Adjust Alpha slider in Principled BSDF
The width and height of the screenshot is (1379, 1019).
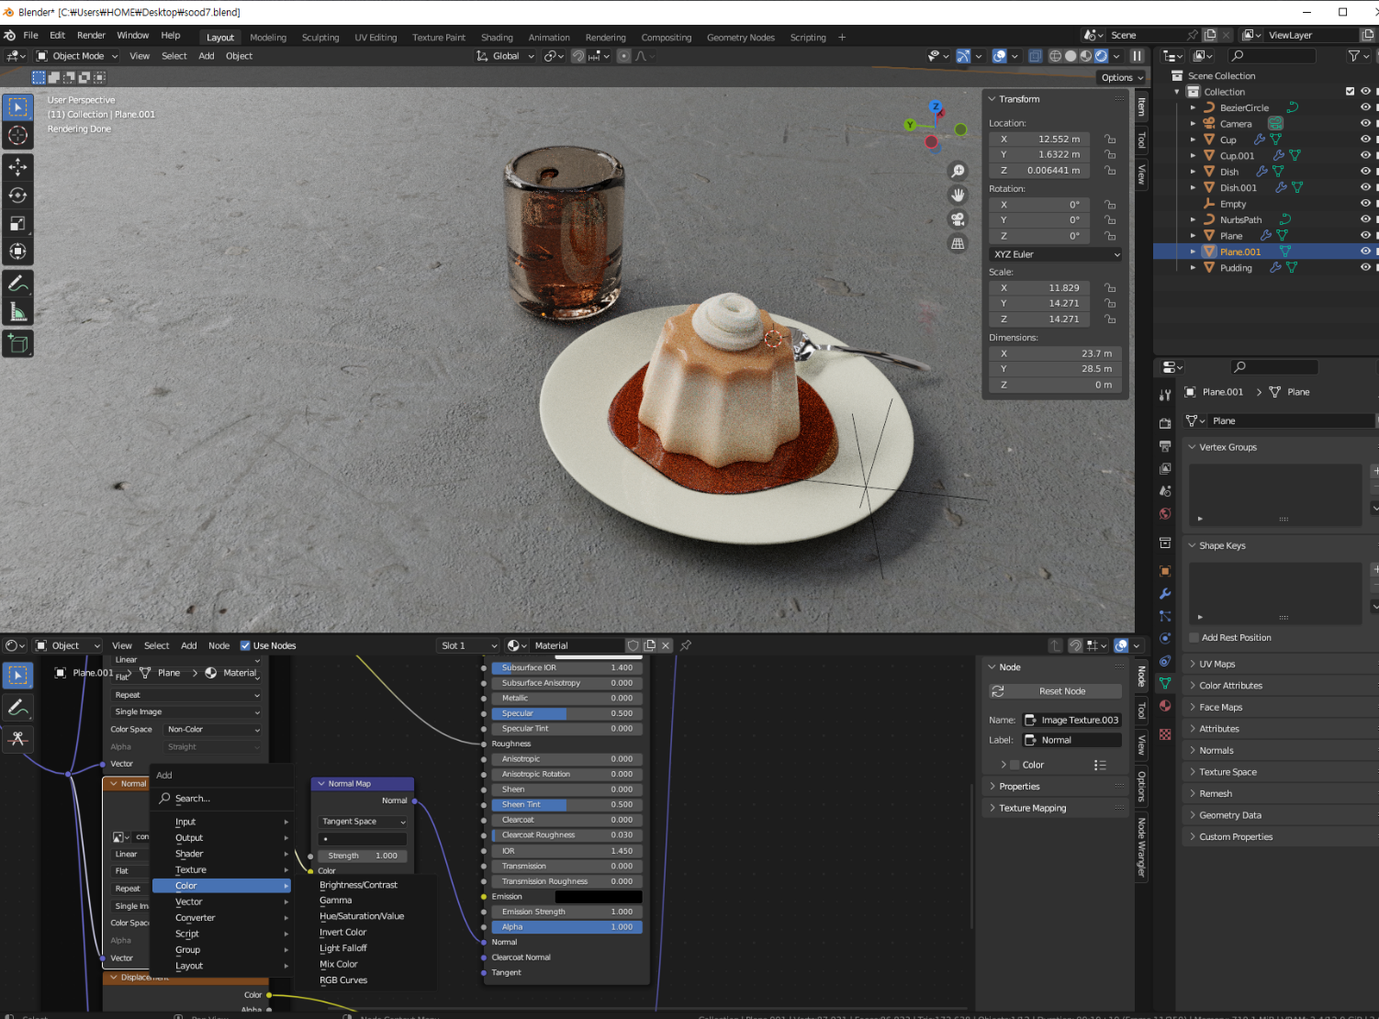click(566, 927)
